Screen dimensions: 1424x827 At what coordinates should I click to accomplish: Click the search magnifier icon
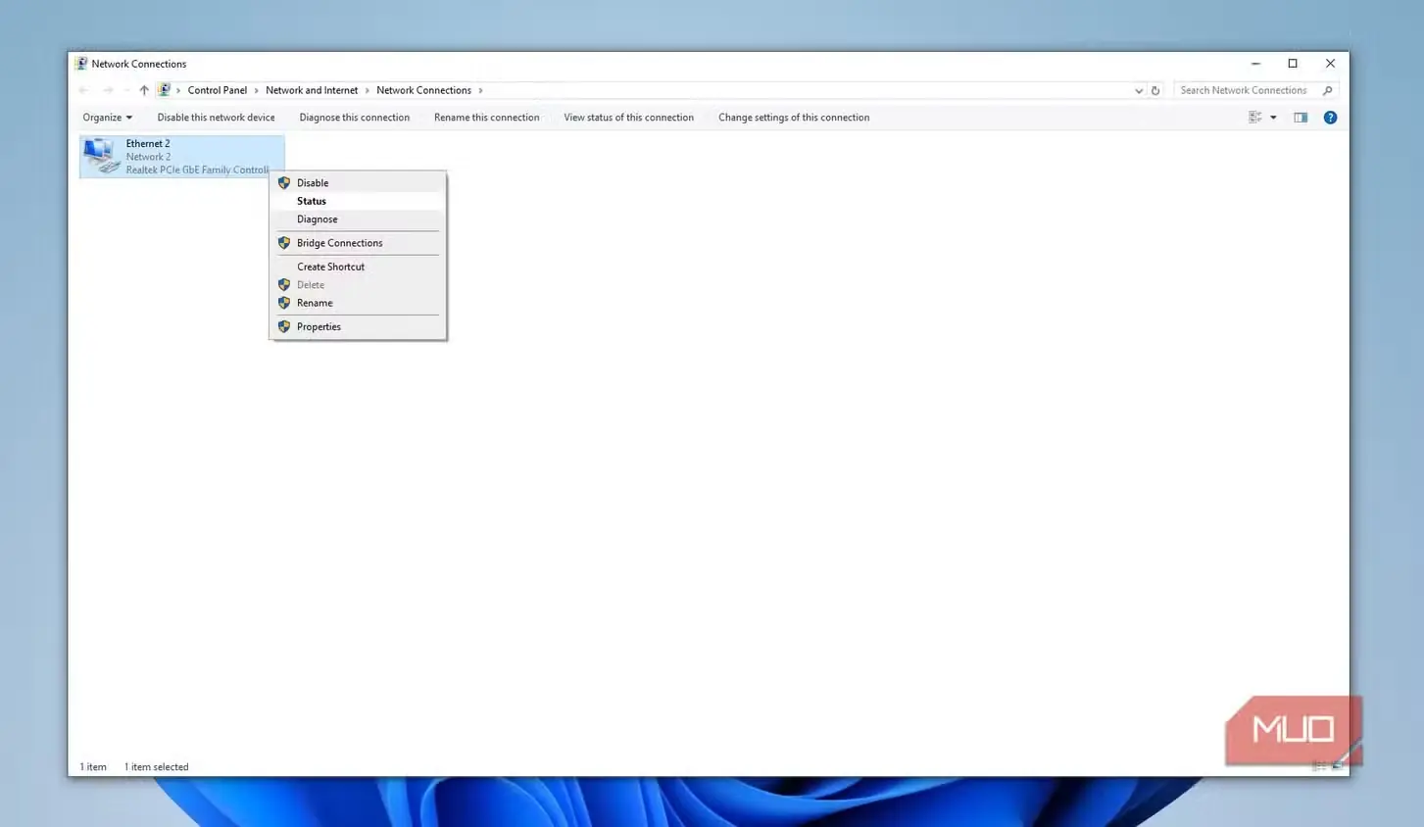point(1328,90)
